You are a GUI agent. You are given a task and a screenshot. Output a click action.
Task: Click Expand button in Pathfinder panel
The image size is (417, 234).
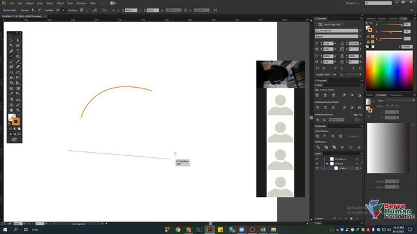[354, 136]
